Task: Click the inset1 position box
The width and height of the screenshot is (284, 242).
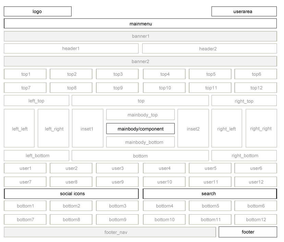Action: [88, 128]
